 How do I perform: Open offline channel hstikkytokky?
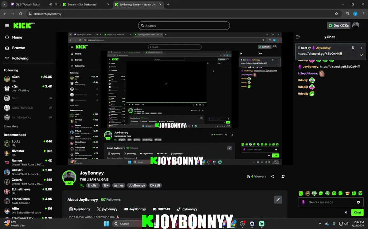pos(28,117)
